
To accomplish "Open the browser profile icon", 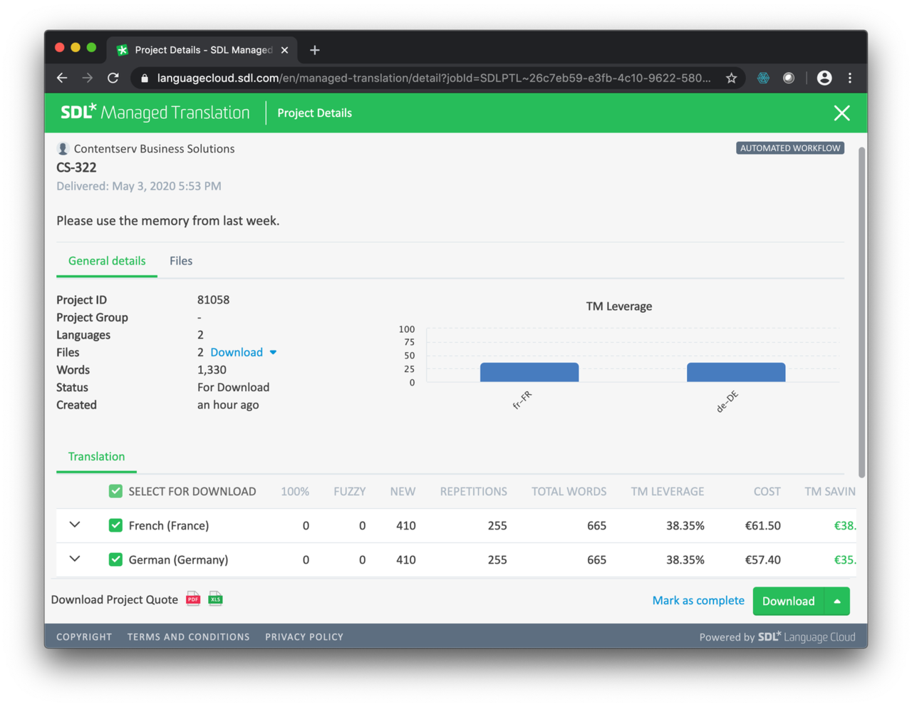I will pos(824,78).
